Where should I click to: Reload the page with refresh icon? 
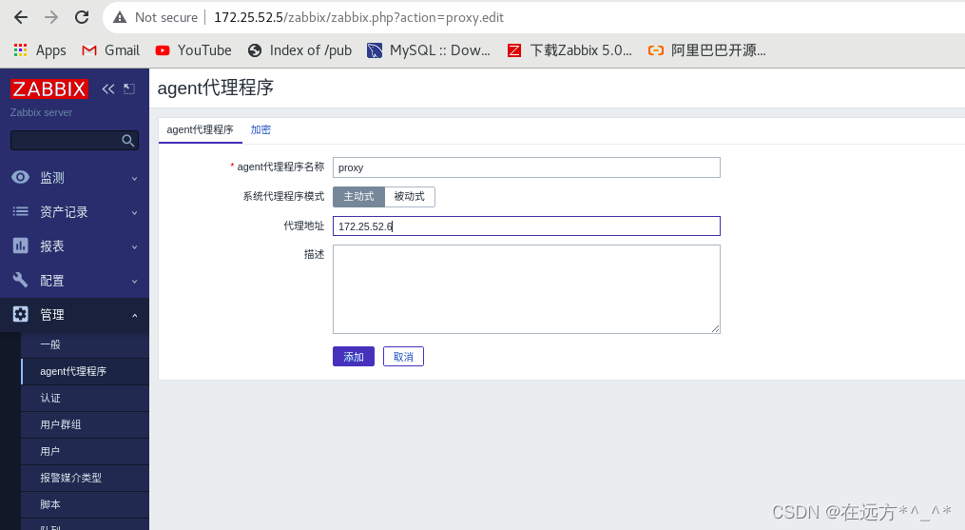point(82,17)
